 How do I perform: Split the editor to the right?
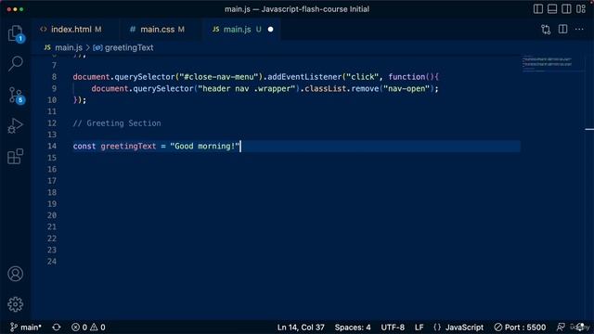pos(563,29)
